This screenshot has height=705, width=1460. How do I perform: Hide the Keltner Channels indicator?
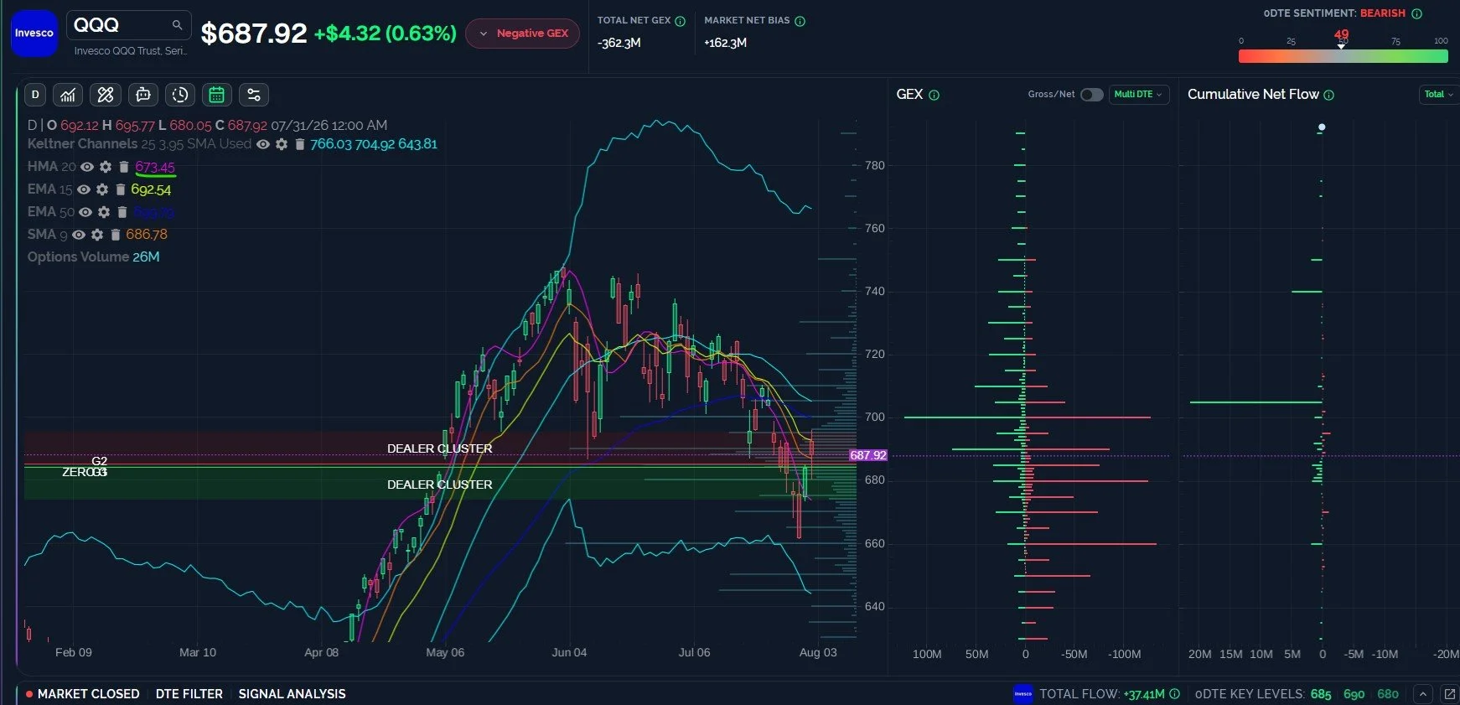263,144
